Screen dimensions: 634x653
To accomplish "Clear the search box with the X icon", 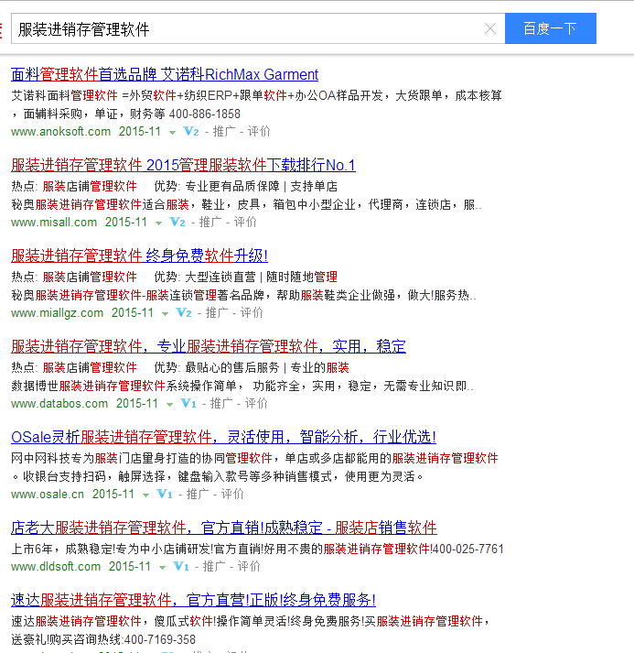I will (490, 28).
